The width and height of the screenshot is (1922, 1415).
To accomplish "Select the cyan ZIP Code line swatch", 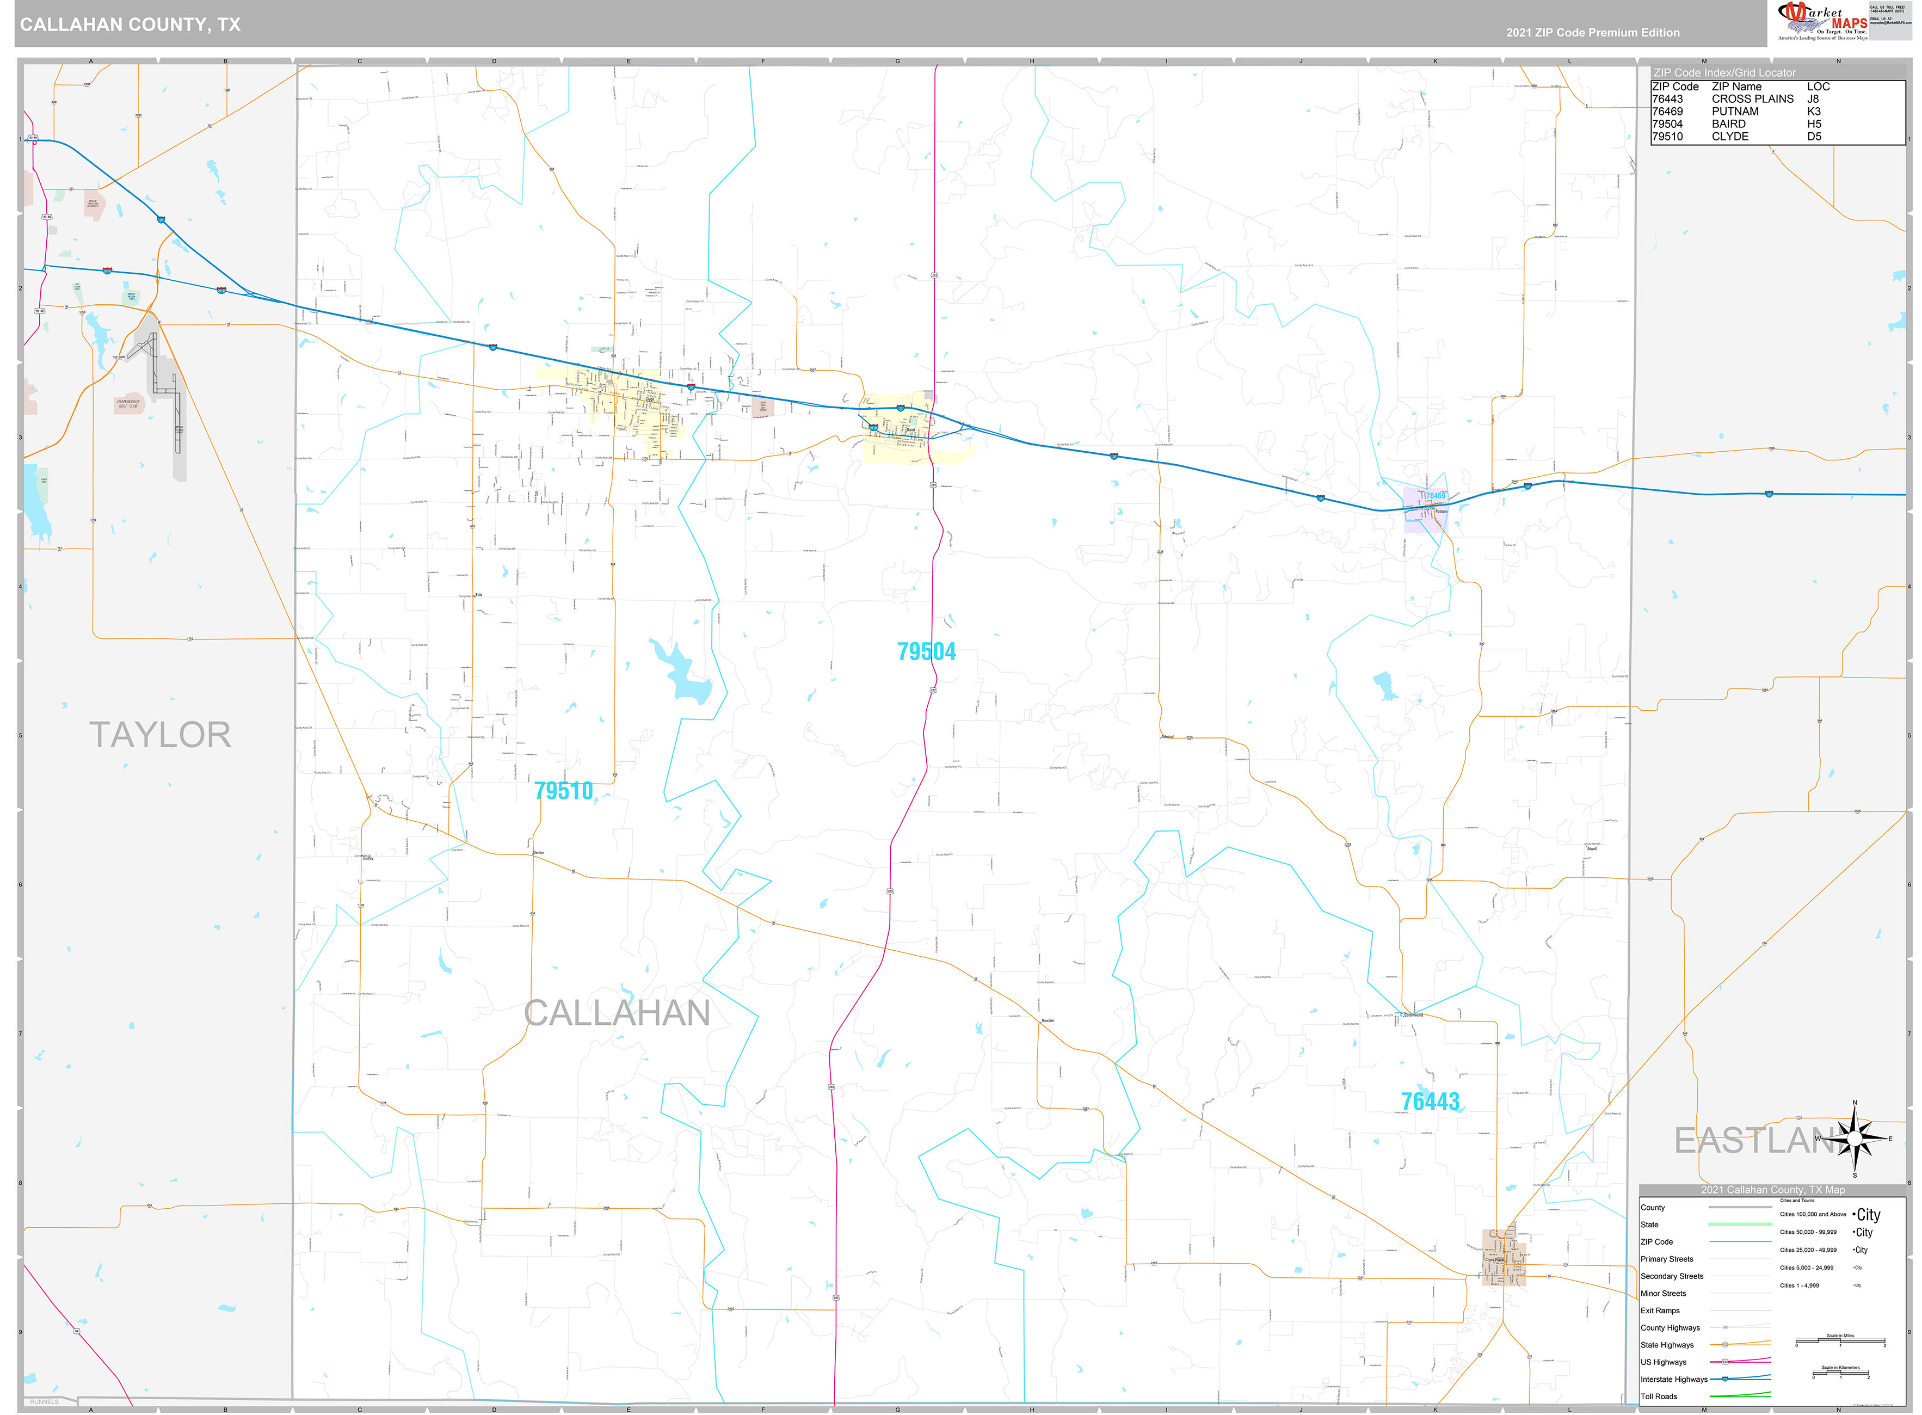I will [1740, 1242].
